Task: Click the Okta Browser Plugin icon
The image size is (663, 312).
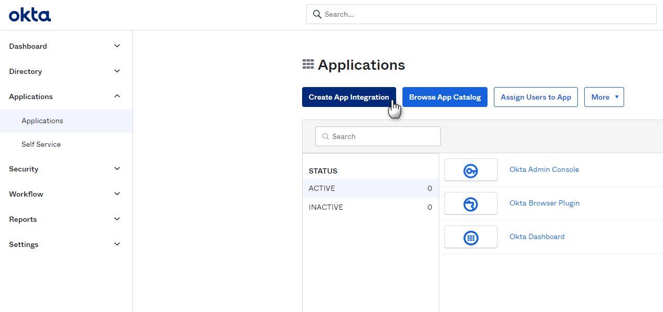Action: tap(471, 203)
